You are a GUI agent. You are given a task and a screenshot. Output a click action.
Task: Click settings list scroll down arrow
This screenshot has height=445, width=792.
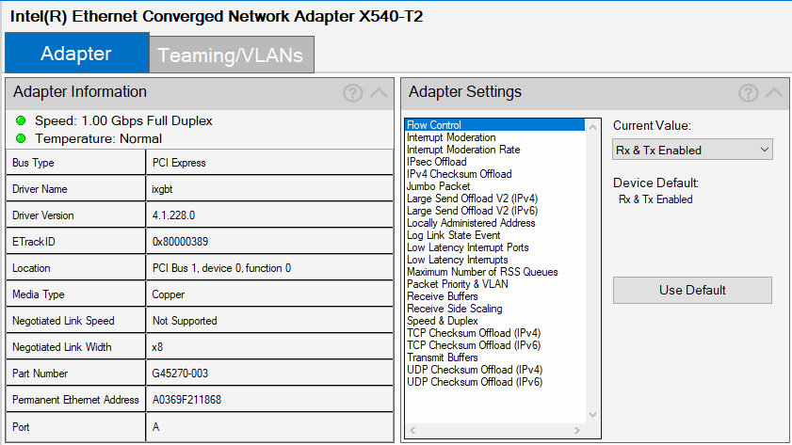tap(593, 415)
